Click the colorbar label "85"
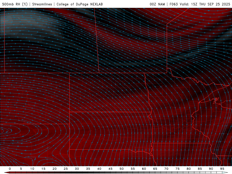The image size is (232, 174). coord(200,169)
